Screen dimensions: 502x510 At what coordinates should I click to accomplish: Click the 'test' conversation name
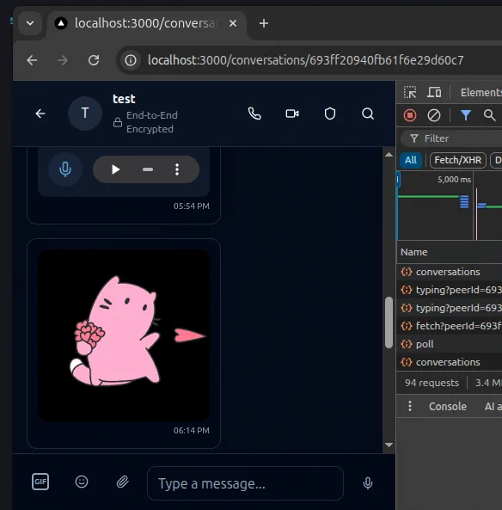click(x=124, y=99)
